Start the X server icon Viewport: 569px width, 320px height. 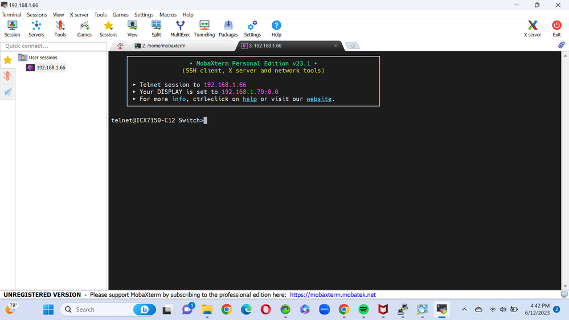[x=532, y=28]
